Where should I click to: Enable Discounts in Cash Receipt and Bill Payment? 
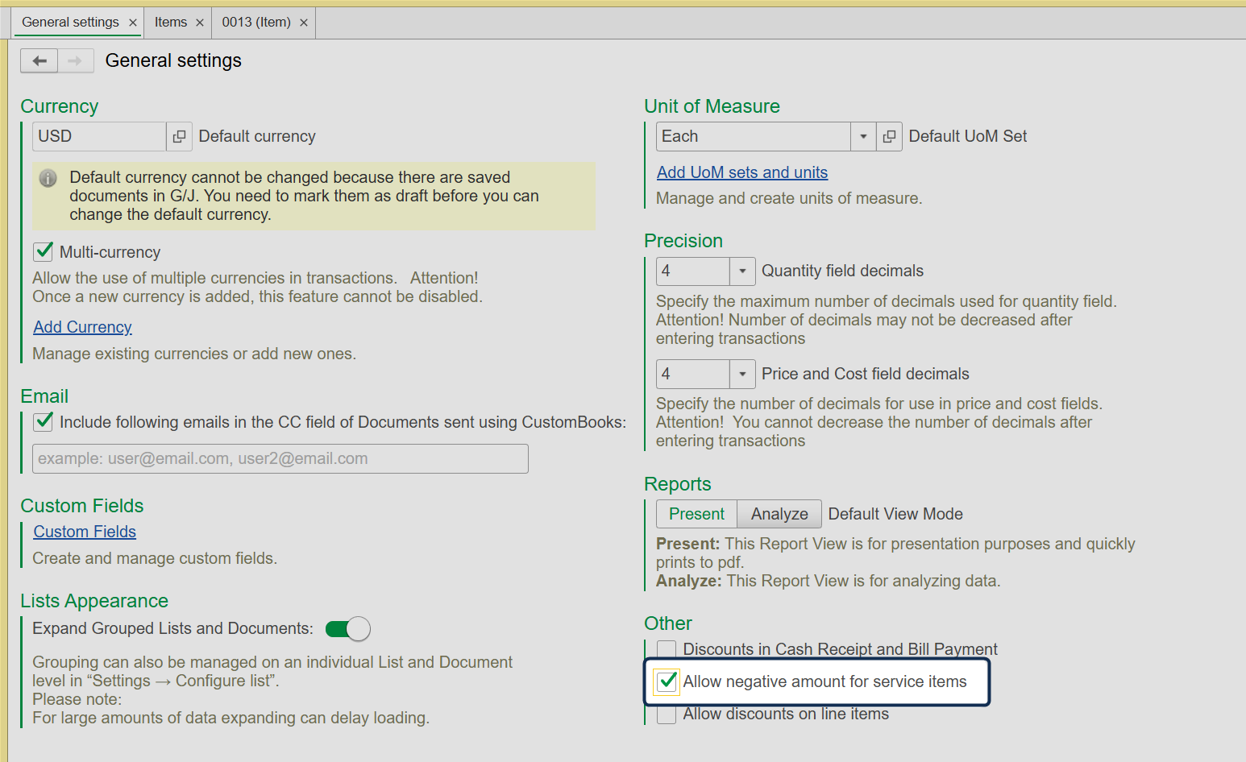coord(667,649)
